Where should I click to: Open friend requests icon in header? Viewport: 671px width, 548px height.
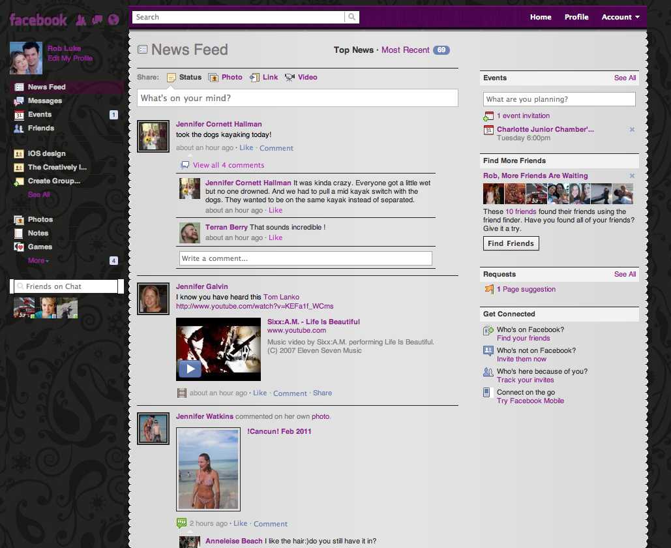click(81, 20)
